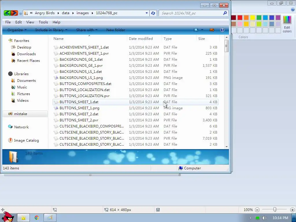Viewport: 296px width, 222px height.
Task: Adjust the Paint zoom slider handle
Action: point(275,210)
